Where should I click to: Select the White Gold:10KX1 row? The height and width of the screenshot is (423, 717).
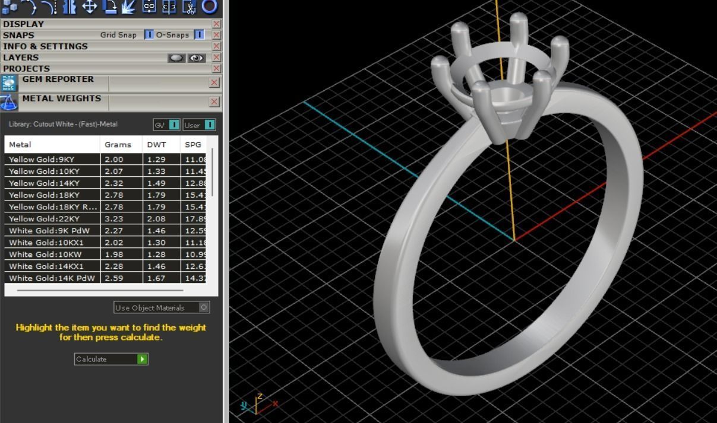105,243
